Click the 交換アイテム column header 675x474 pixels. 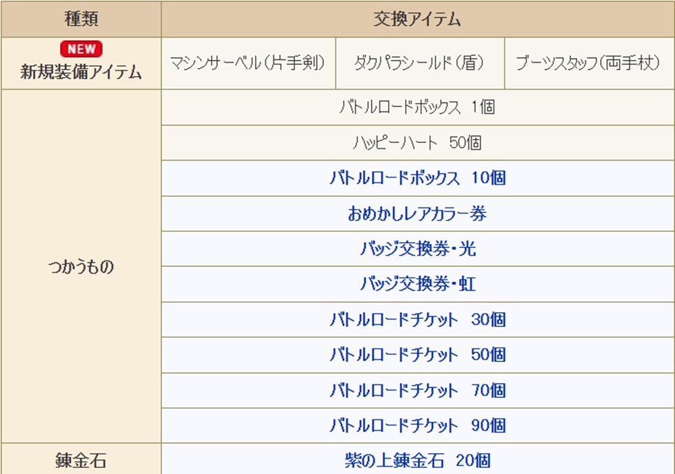(x=418, y=19)
